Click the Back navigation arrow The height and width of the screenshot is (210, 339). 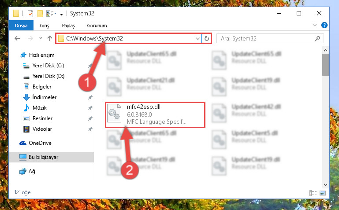pos(17,38)
